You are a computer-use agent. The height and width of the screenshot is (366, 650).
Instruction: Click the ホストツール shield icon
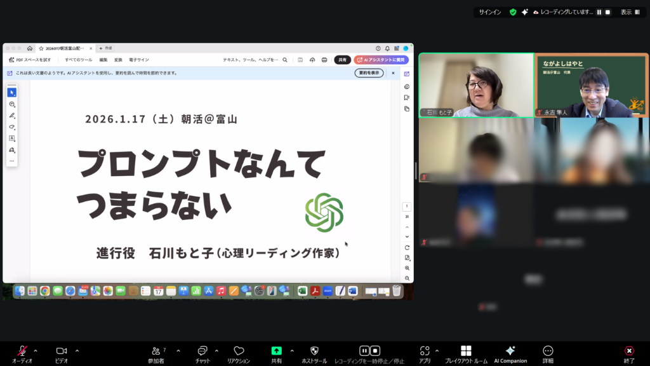(314, 351)
